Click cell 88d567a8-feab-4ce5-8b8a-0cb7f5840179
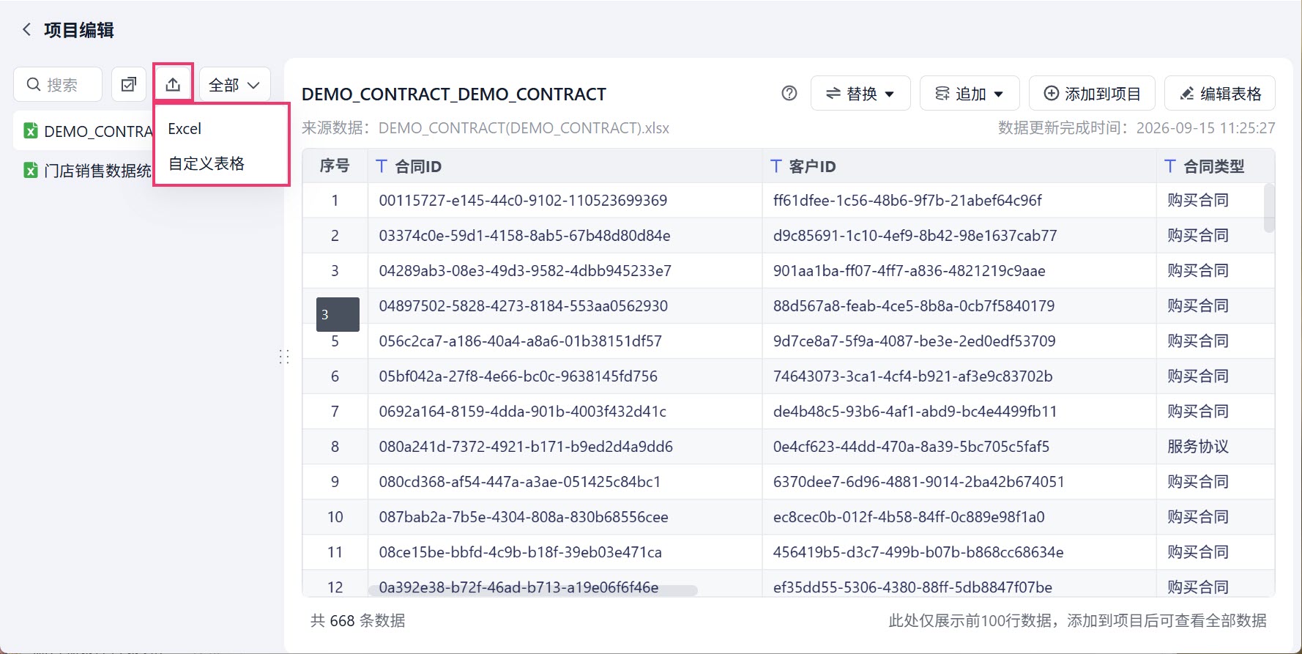This screenshot has width=1302, height=654. tap(959, 305)
